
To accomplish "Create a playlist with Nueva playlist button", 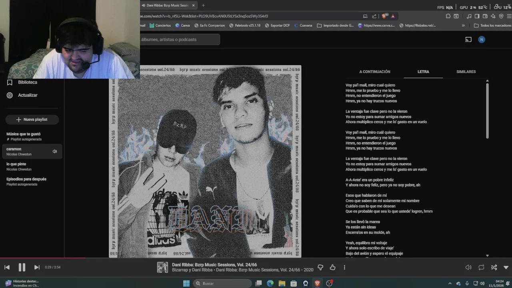I will pos(32,120).
